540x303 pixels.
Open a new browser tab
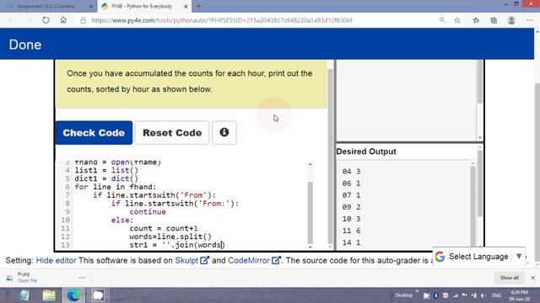tap(198, 6)
